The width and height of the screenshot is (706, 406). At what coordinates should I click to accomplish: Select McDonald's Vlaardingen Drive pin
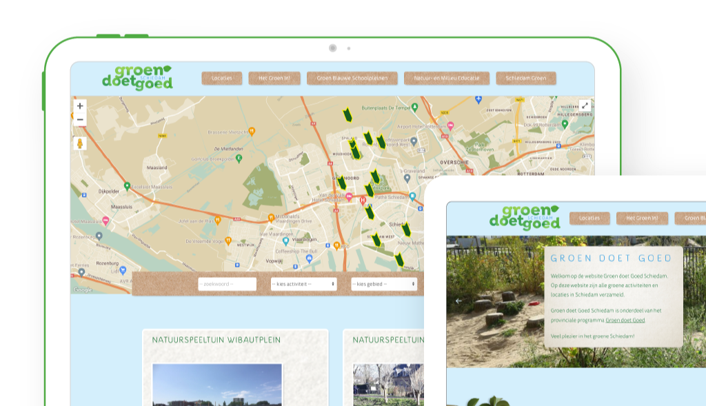coord(271,218)
